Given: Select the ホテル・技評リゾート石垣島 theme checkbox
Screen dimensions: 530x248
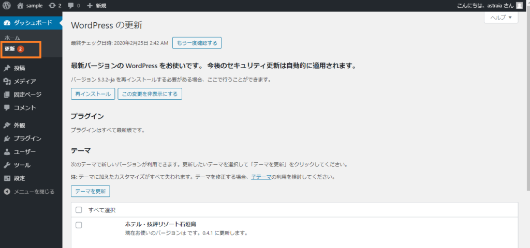Looking at the screenshot, I should coord(79,225).
